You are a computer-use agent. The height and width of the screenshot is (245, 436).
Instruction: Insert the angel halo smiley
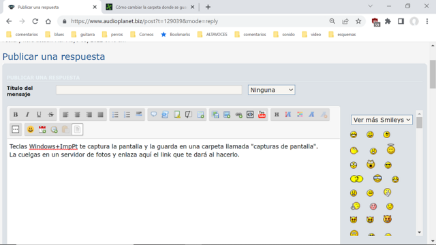(390, 150)
